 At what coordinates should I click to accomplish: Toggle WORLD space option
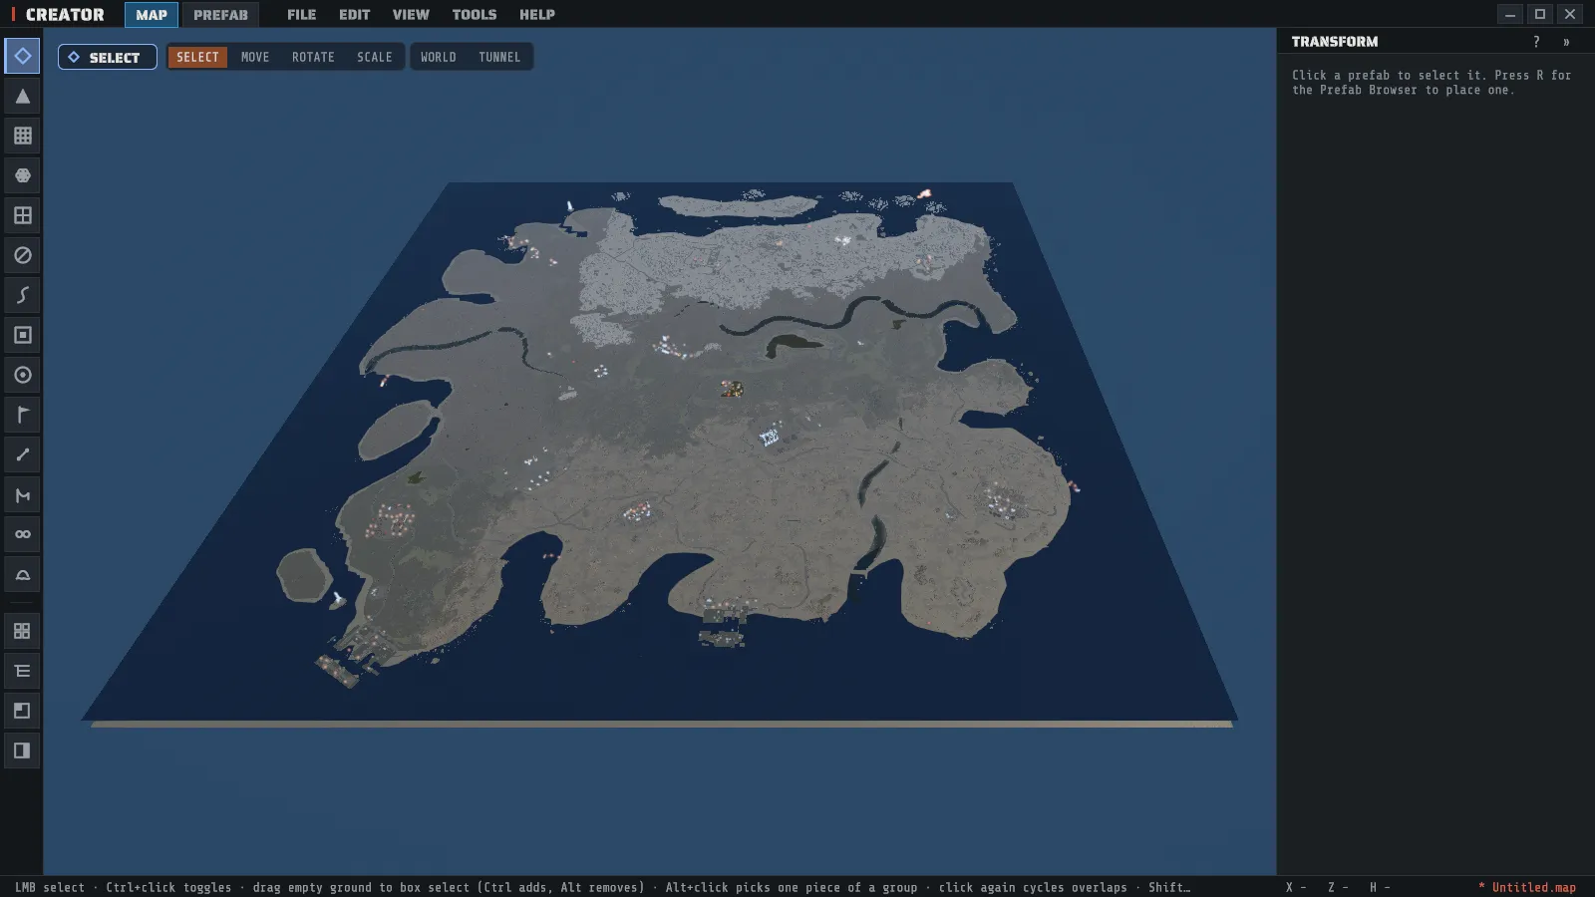[439, 57]
